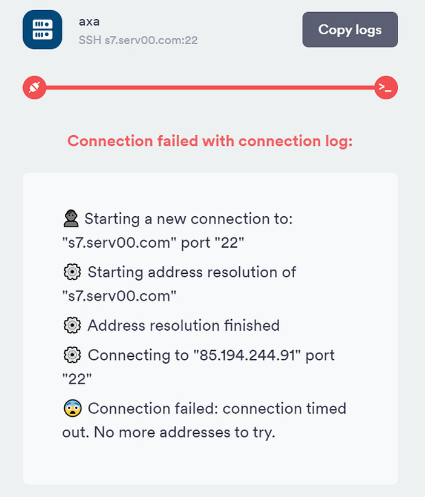Screen dimensions: 425x497
Task: Click the Address resolution finished log entry
Action: tap(171, 325)
